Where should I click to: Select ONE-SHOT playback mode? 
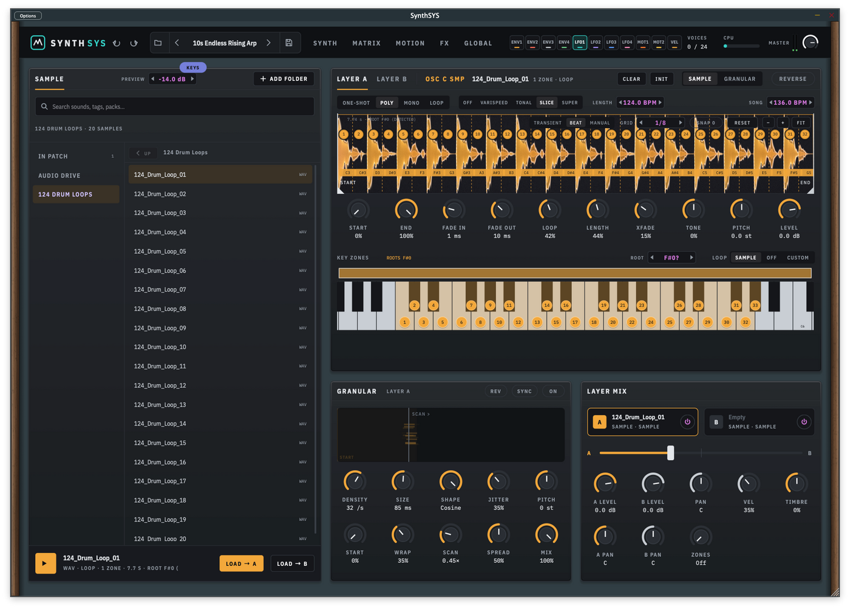pos(356,103)
